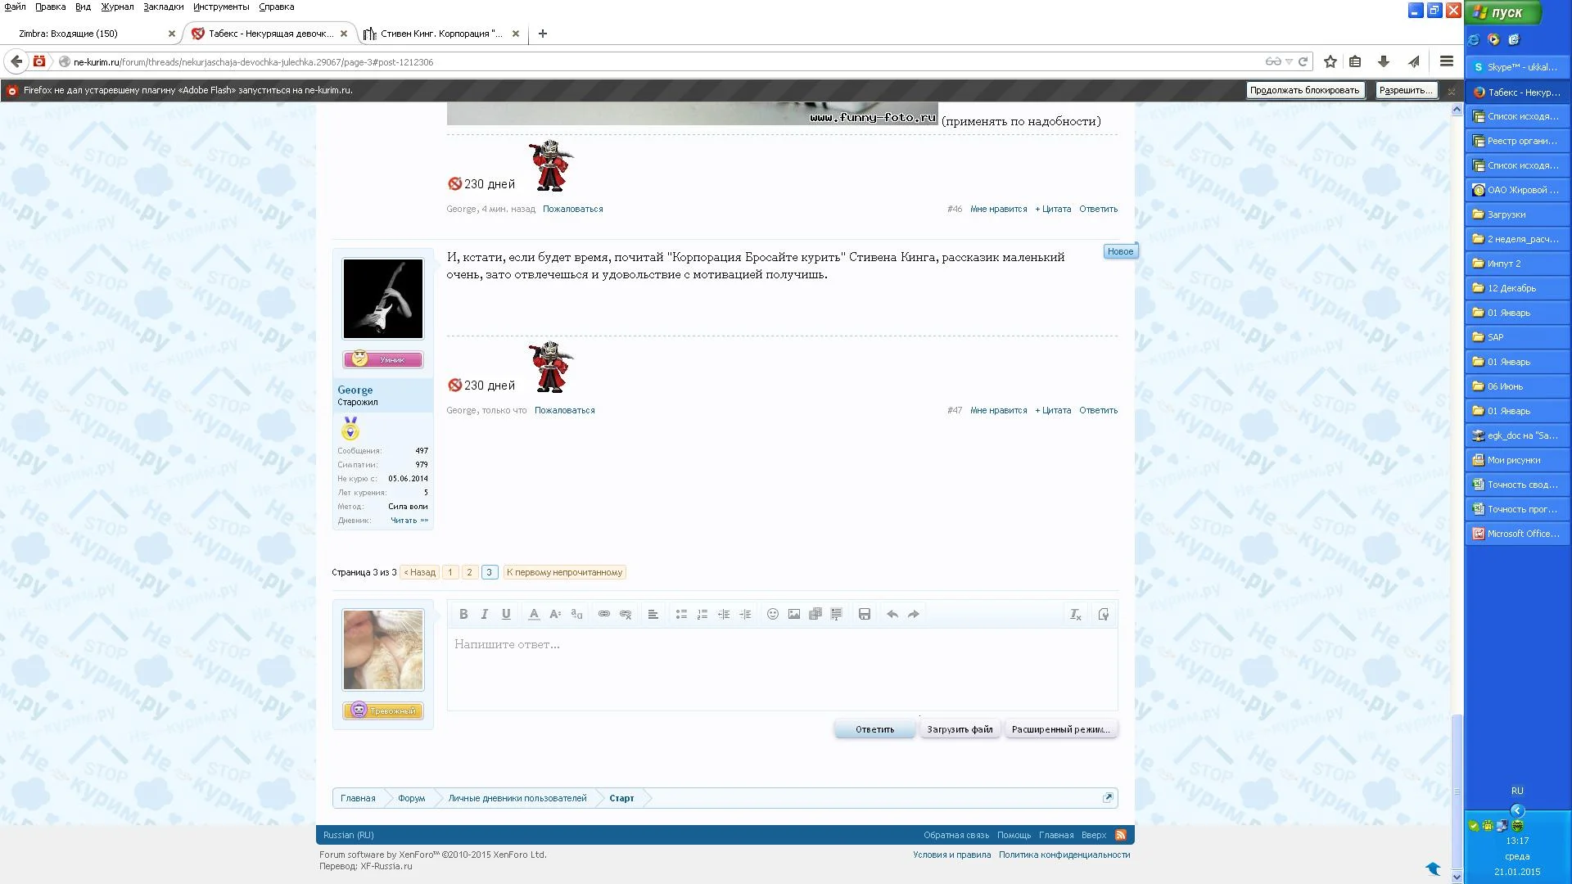Remove formatting with Tx icon
Viewport: 1572px width, 884px height.
[1076, 615]
